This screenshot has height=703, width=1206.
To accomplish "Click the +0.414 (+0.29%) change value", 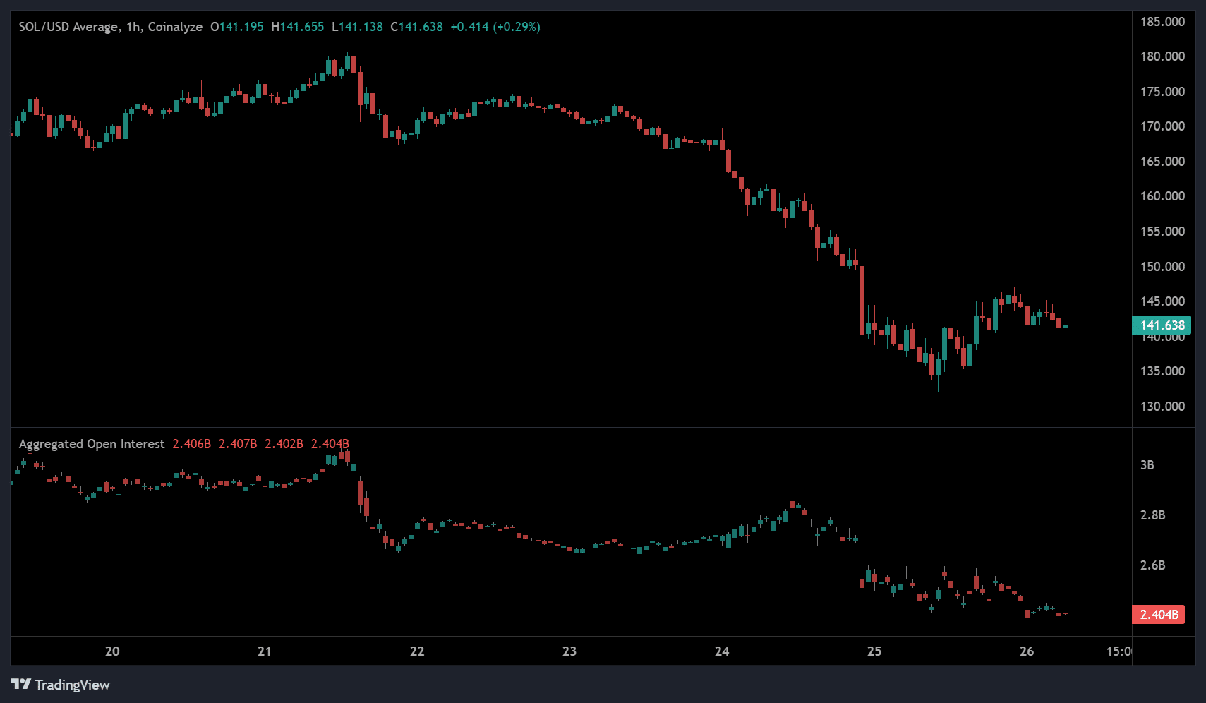I will click(495, 27).
